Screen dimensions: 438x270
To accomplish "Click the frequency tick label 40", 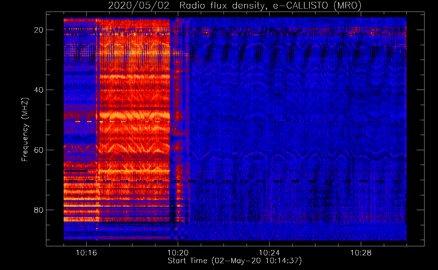I will 39,90.
